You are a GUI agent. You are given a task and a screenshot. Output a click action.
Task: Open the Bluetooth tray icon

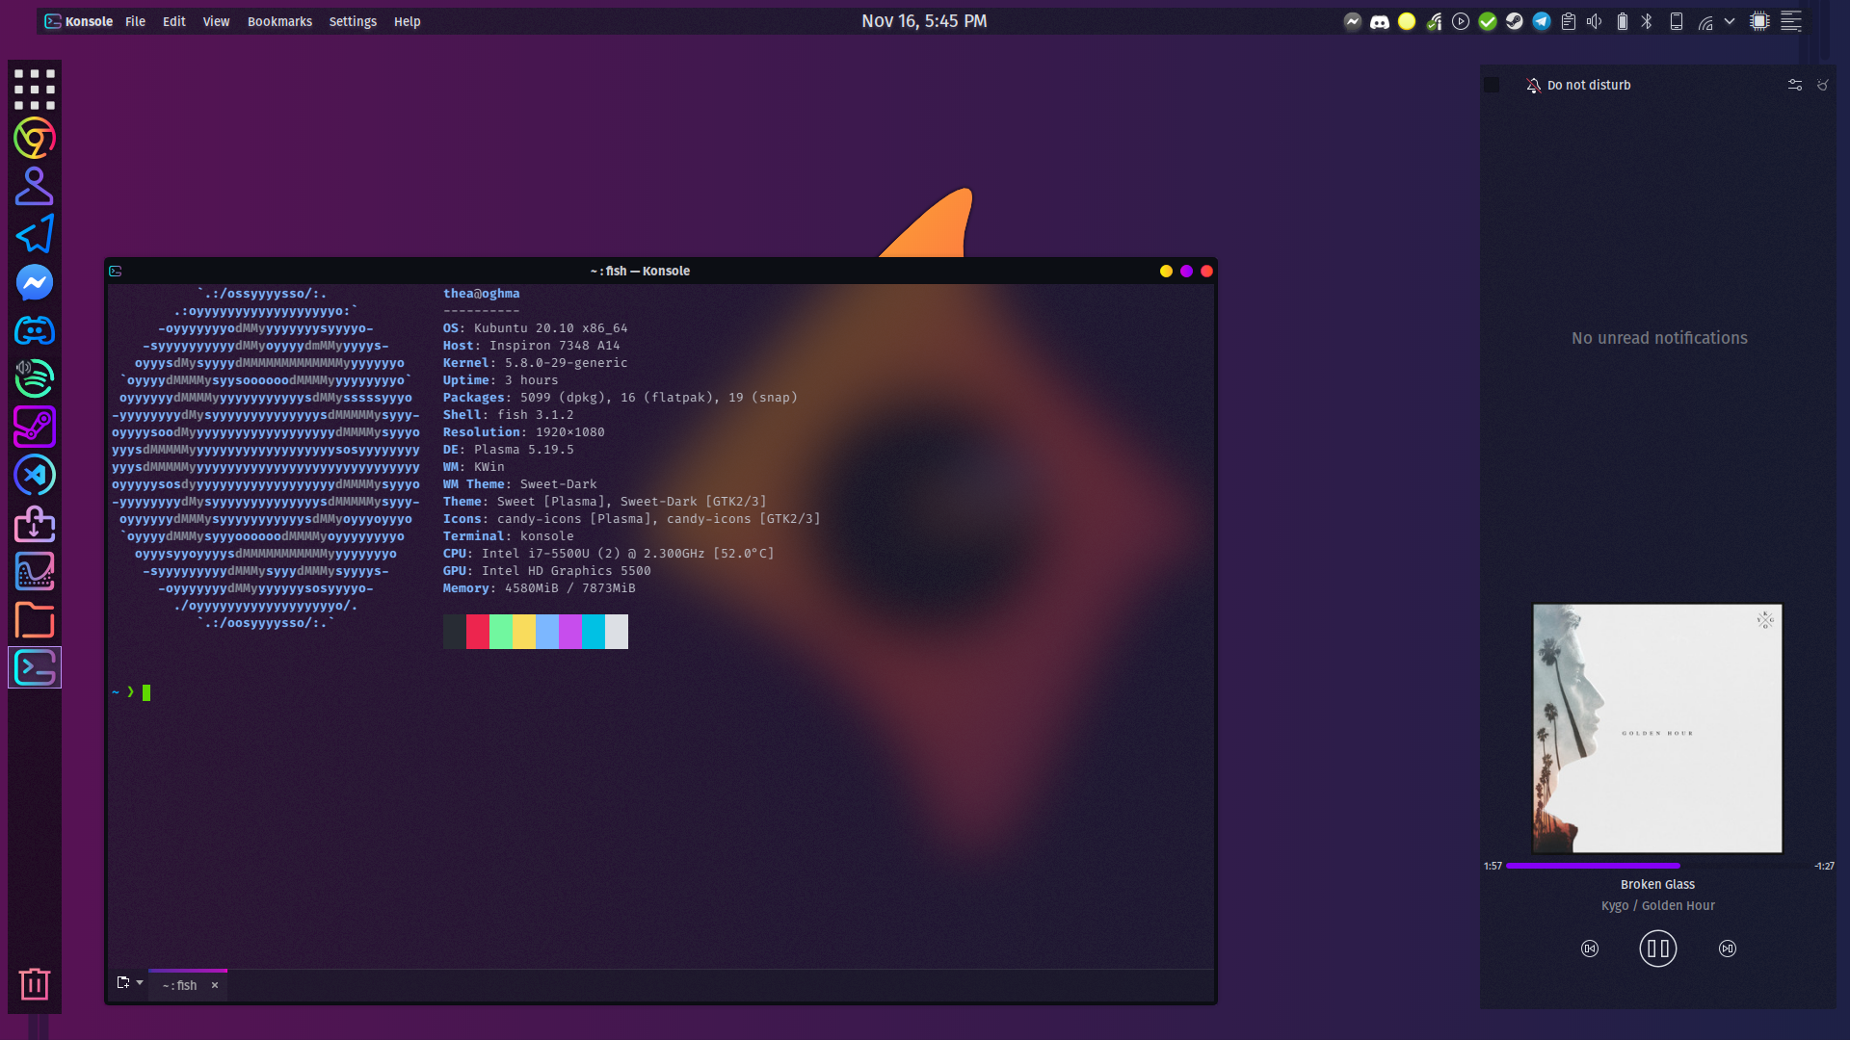tap(1648, 21)
